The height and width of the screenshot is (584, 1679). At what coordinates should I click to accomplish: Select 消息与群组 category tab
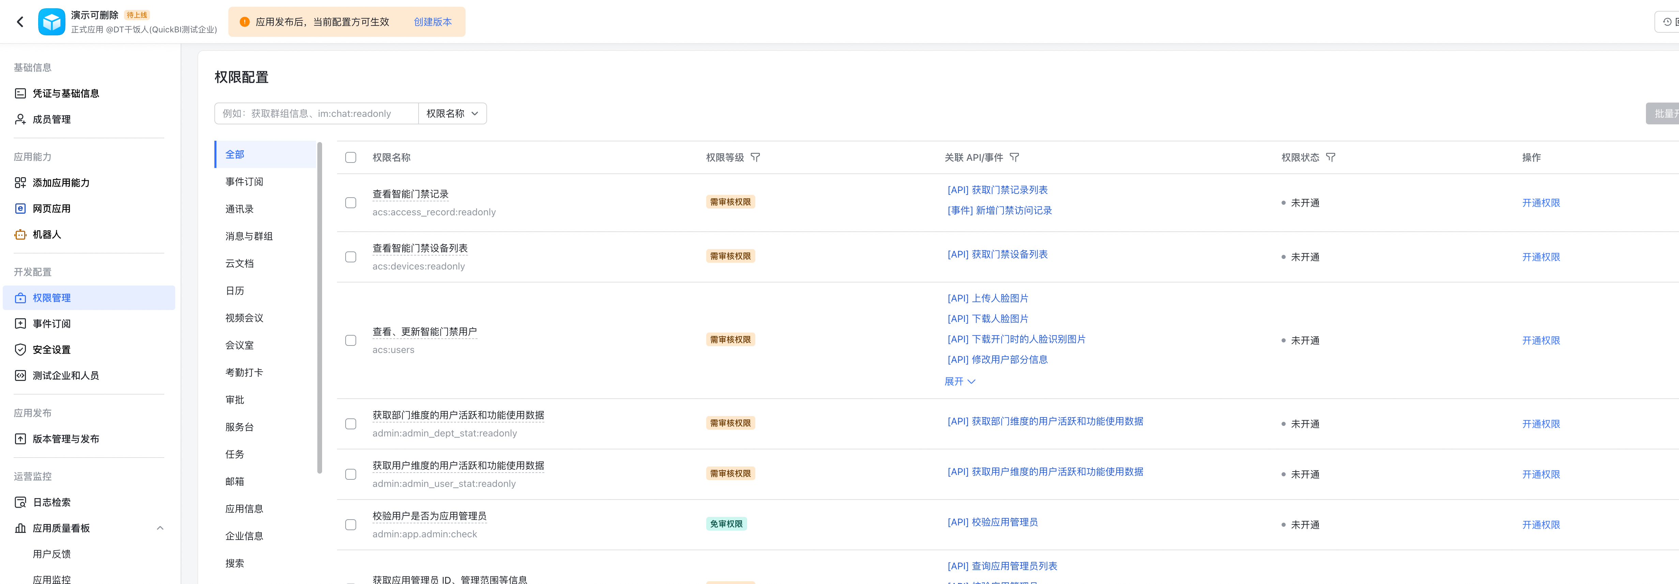[x=249, y=236]
